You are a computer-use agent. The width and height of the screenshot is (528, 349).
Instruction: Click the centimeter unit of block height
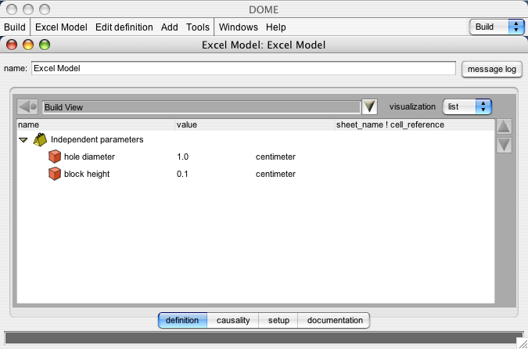275,174
